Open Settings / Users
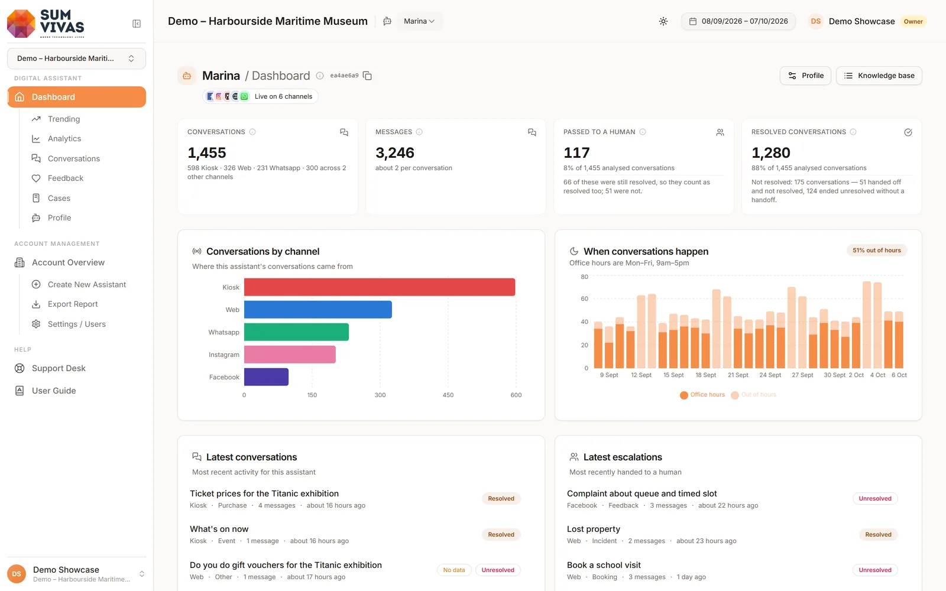 click(x=77, y=324)
